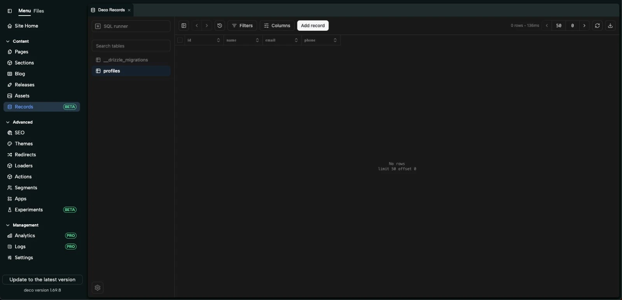The width and height of the screenshot is (622, 300).
Task: Go back with left arrow
Action: pos(197,26)
